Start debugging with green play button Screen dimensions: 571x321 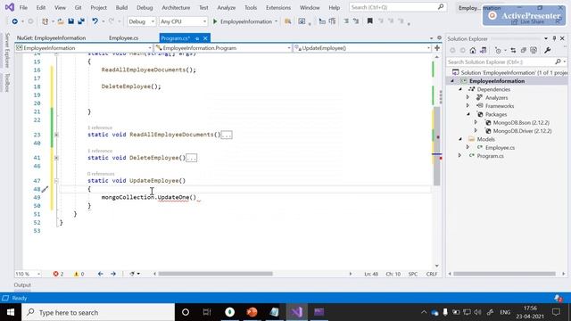click(x=215, y=21)
